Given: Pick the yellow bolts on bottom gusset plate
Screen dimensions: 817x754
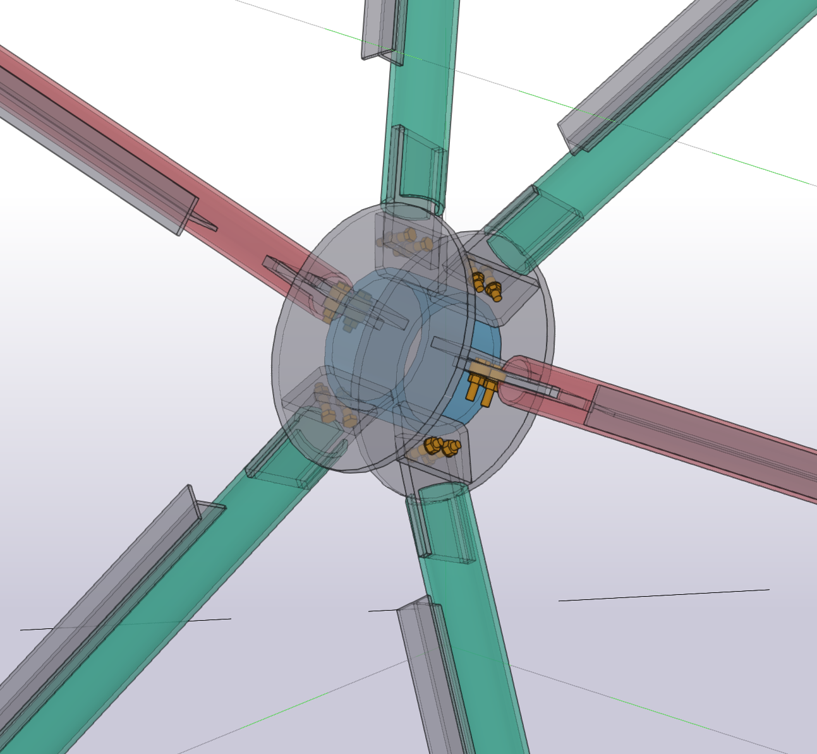Looking at the screenshot, I should [440, 446].
